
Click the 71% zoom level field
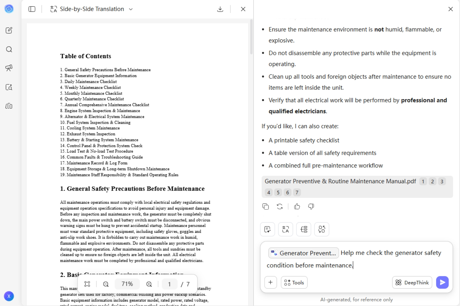[127, 284]
